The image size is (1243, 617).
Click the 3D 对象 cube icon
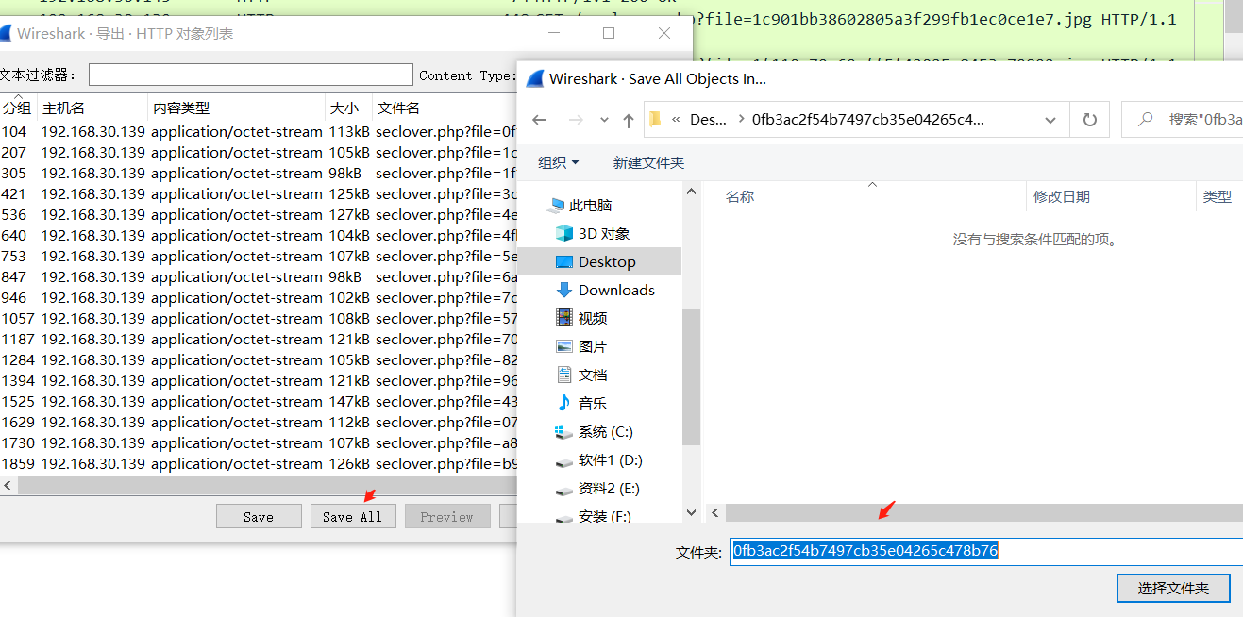pos(564,233)
